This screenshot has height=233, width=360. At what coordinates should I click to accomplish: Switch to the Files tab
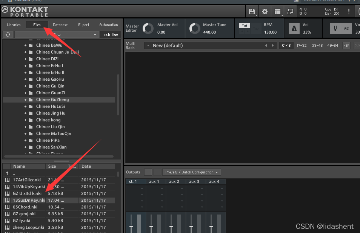click(x=37, y=25)
